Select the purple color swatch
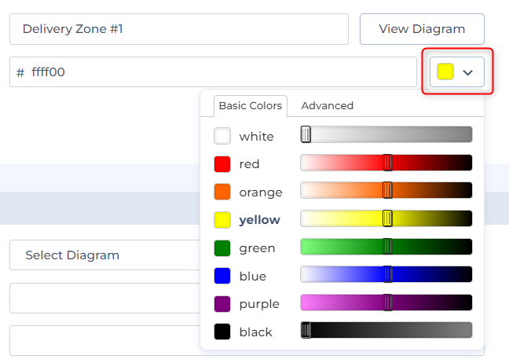Image resolution: width=509 pixels, height=363 pixels. point(222,303)
